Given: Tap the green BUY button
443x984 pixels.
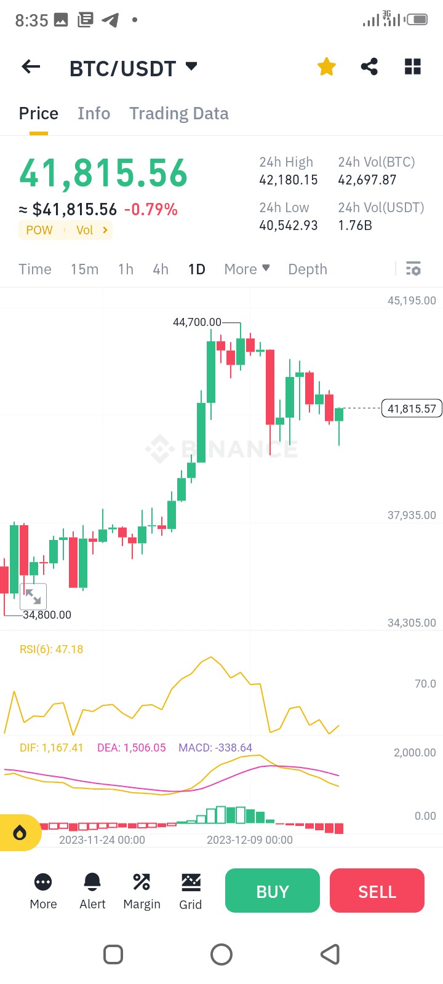Looking at the screenshot, I should [x=273, y=891].
